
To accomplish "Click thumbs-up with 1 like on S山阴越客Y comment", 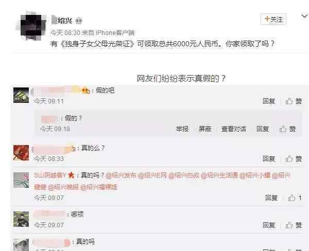I will coord(295,198).
